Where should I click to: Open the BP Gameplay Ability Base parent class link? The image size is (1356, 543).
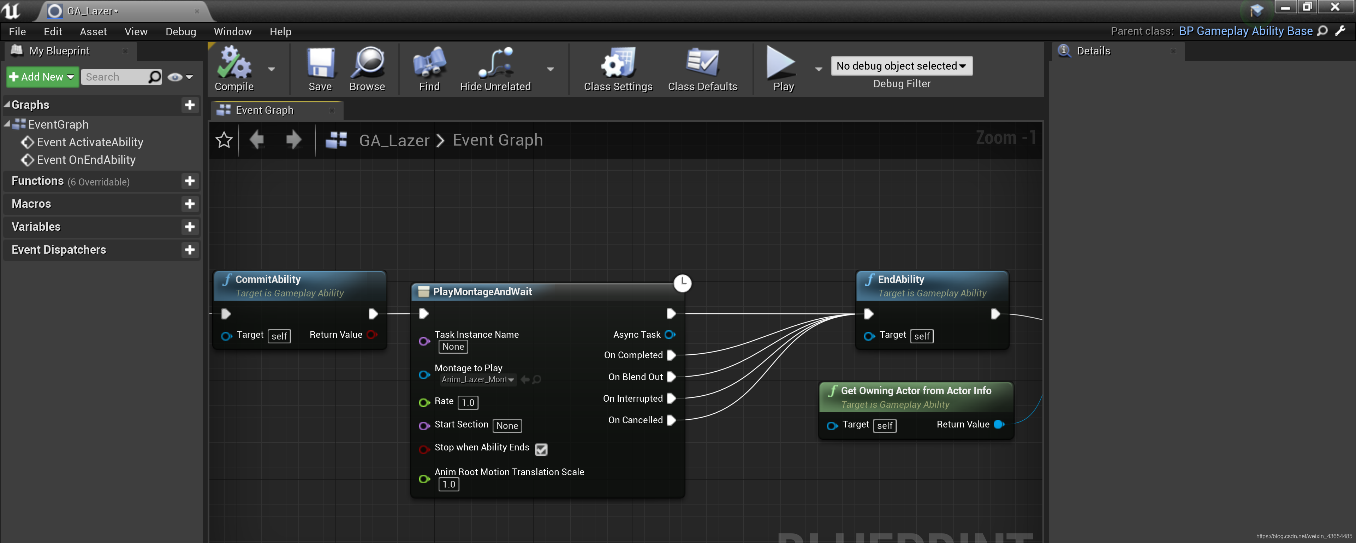tap(1245, 31)
